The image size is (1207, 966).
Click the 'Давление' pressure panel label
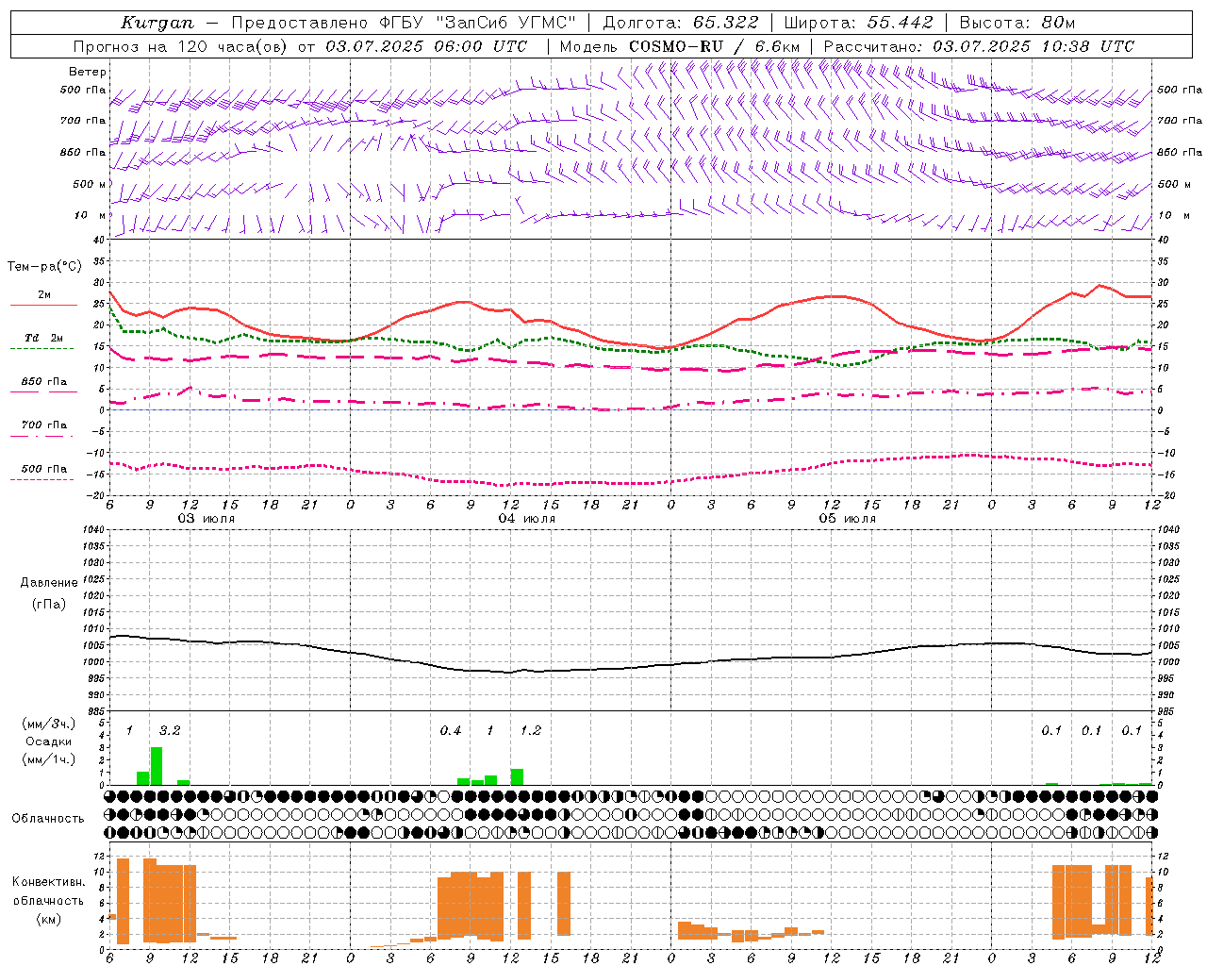[49, 583]
